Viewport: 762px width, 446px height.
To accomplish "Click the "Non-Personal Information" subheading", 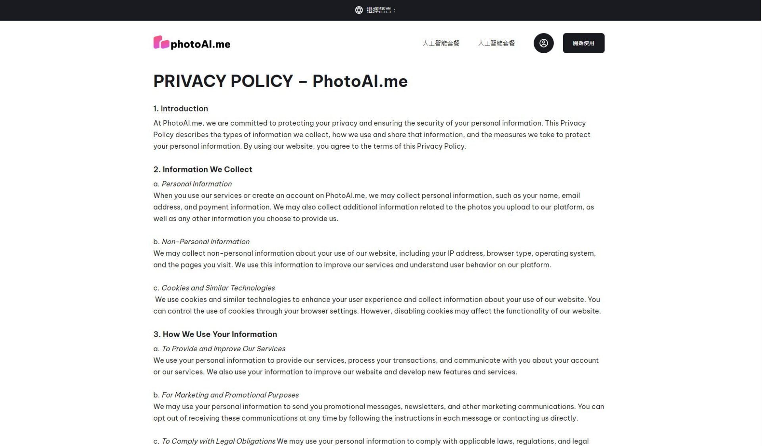I will click(205, 242).
